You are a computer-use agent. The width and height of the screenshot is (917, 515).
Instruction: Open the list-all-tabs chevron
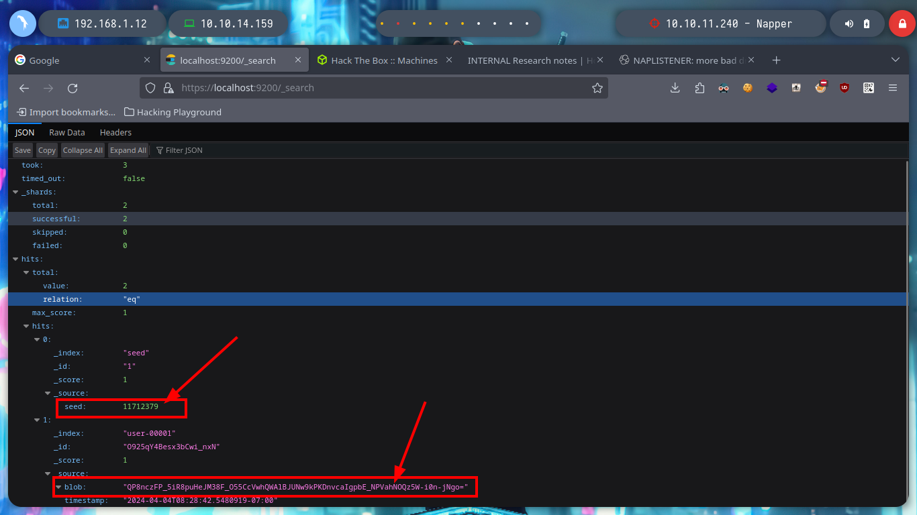pyautogui.click(x=895, y=60)
